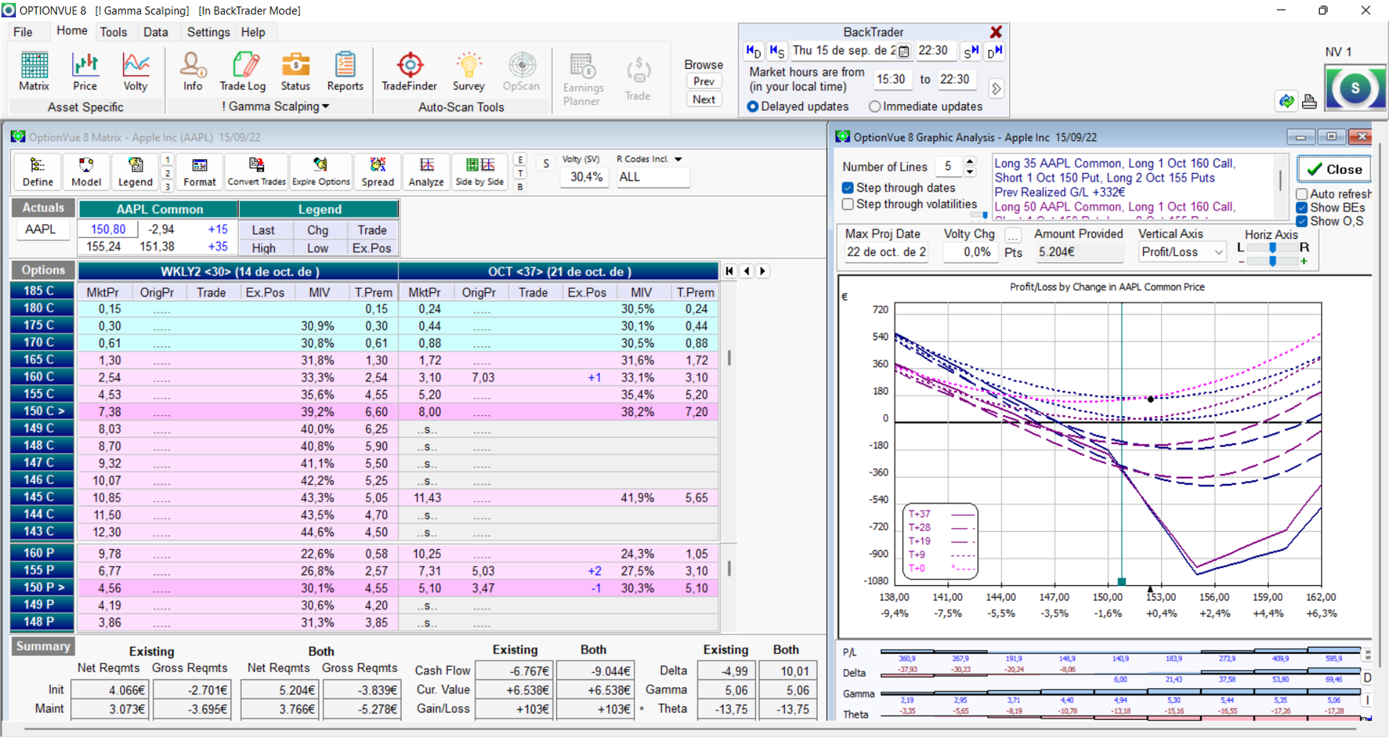The width and height of the screenshot is (1389, 738).
Task: Click the OpScan icon
Action: (521, 72)
